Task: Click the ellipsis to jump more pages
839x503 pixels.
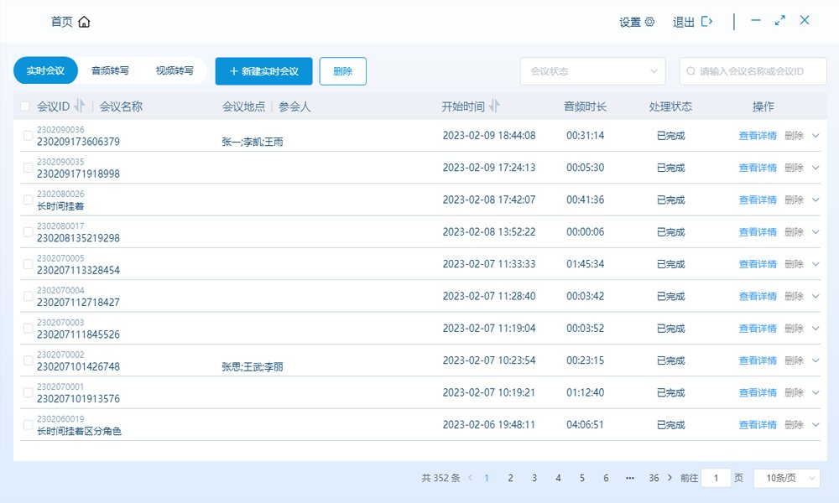Action: 629,478
